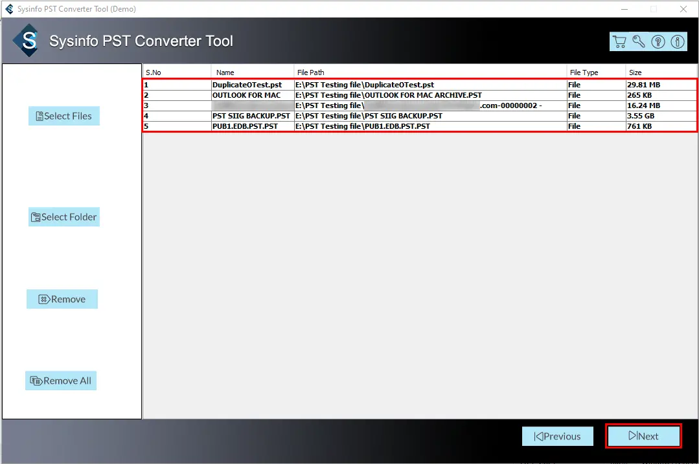Click the Select Files button
The height and width of the screenshot is (464, 699).
coord(64,116)
